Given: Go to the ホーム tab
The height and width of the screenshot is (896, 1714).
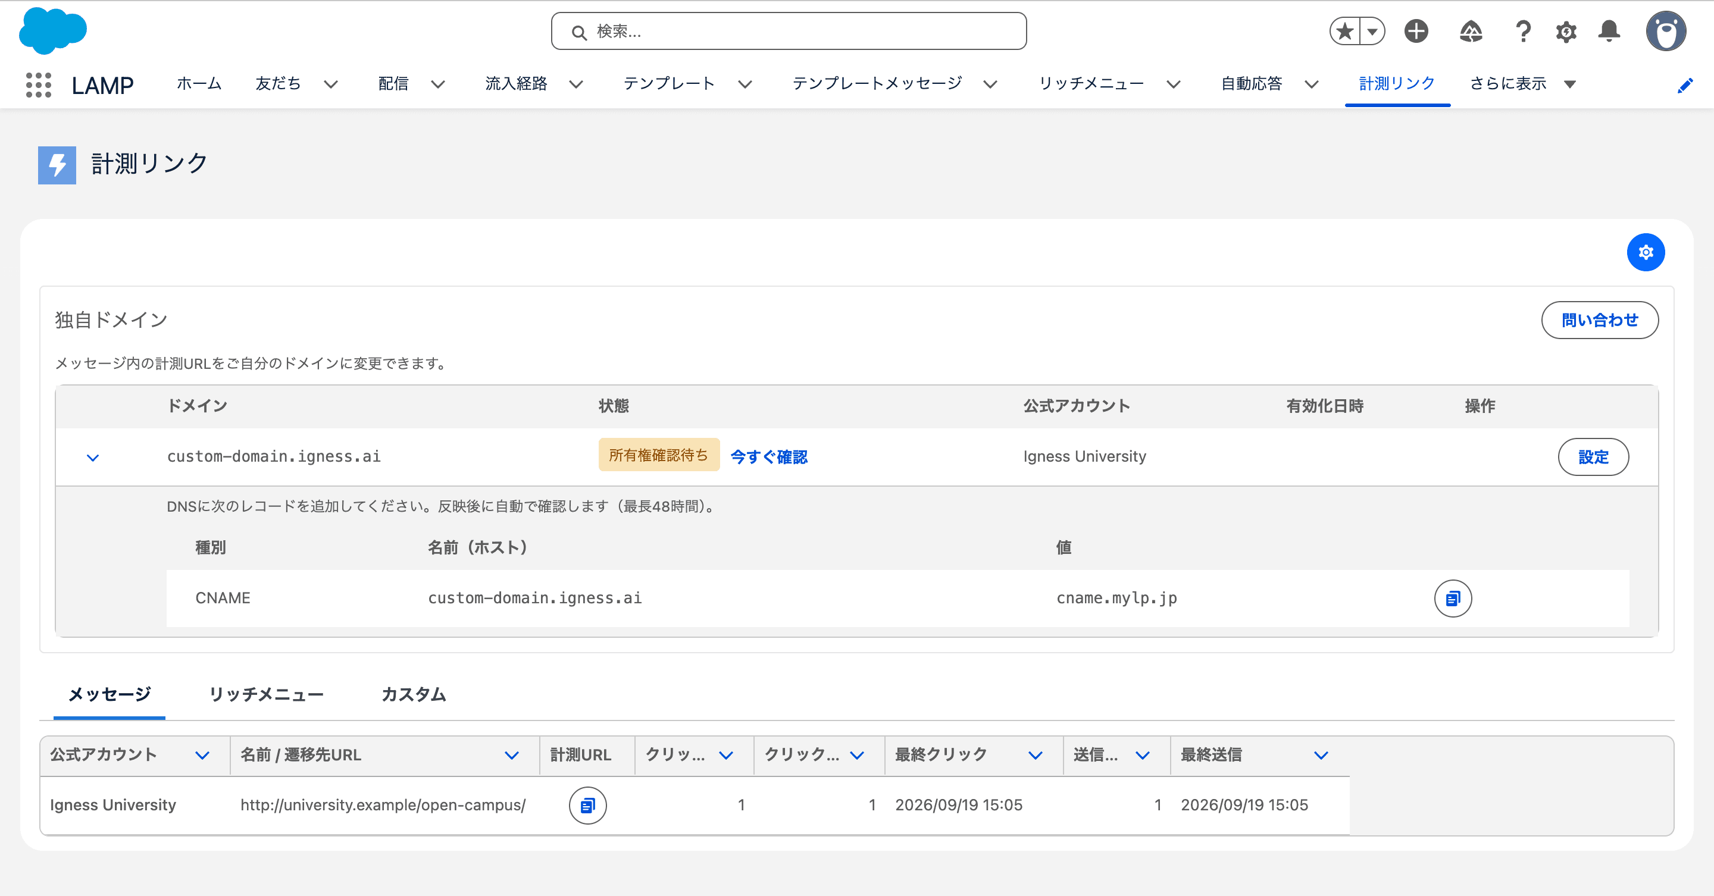Looking at the screenshot, I should pyautogui.click(x=199, y=84).
